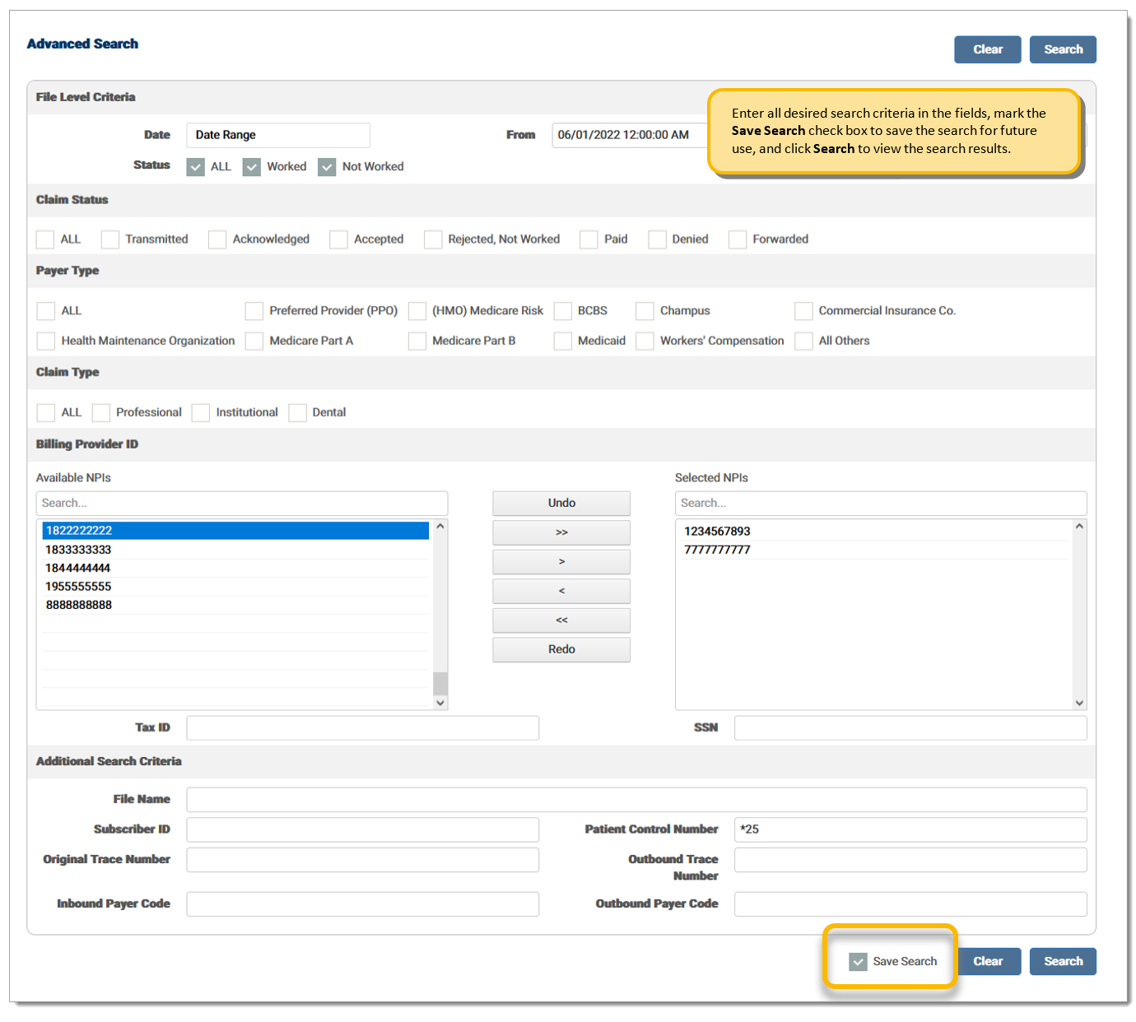The width and height of the screenshot is (1136, 1022).
Task: Check the Professional claim type
Action: point(101,412)
